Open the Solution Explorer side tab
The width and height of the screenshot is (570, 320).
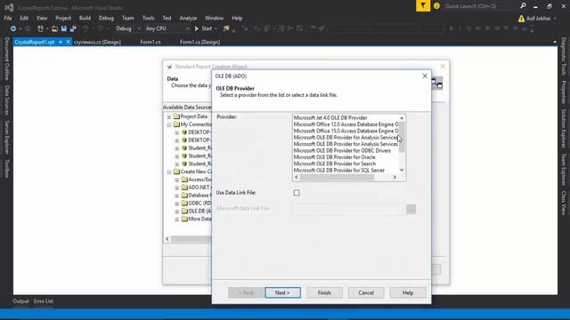coord(564,128)
